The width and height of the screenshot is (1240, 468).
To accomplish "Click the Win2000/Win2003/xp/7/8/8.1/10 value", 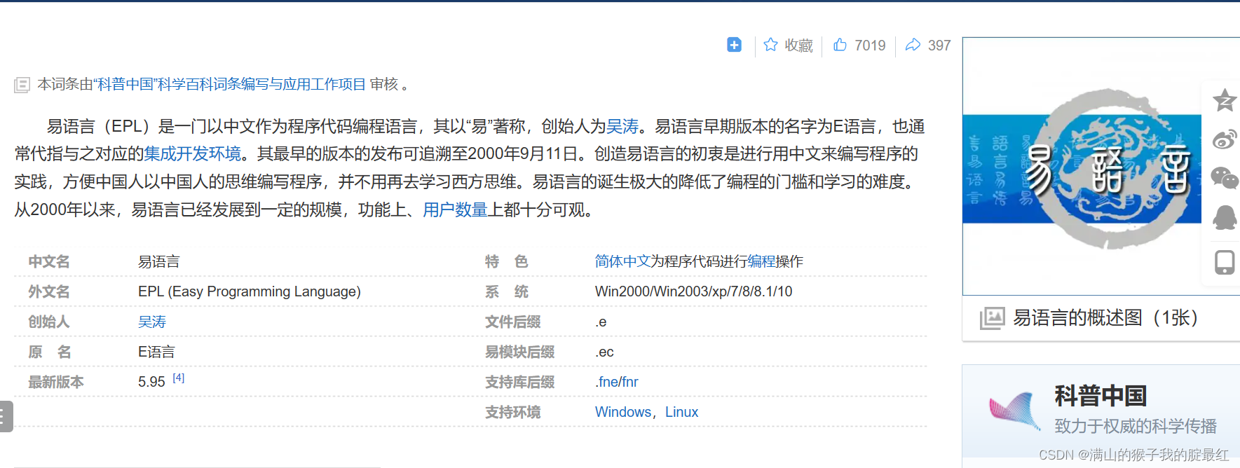I will click(694, 291).
